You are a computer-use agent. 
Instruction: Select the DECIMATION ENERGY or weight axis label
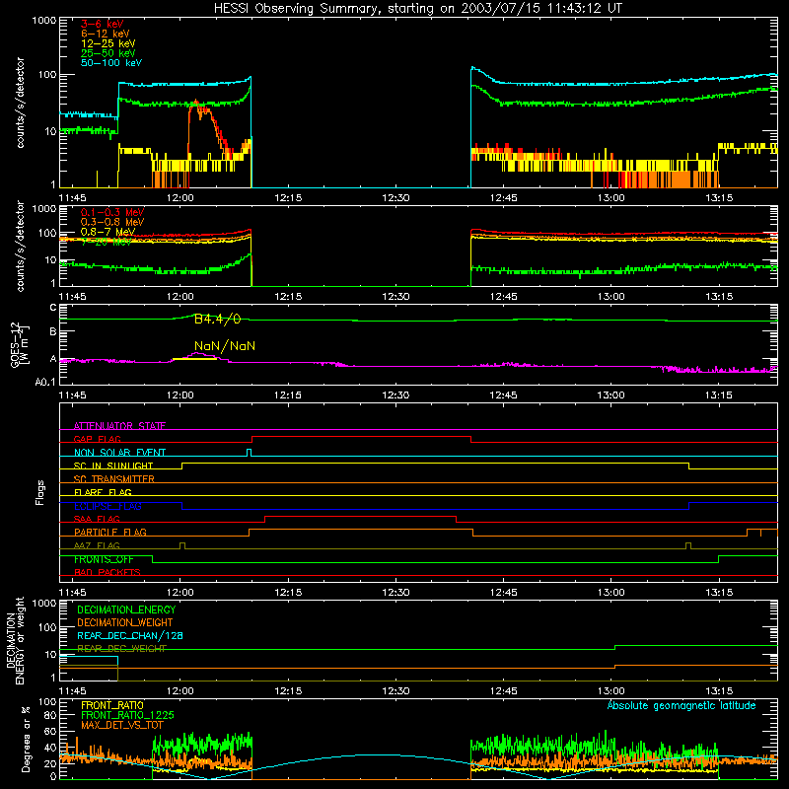click(15, 640)
